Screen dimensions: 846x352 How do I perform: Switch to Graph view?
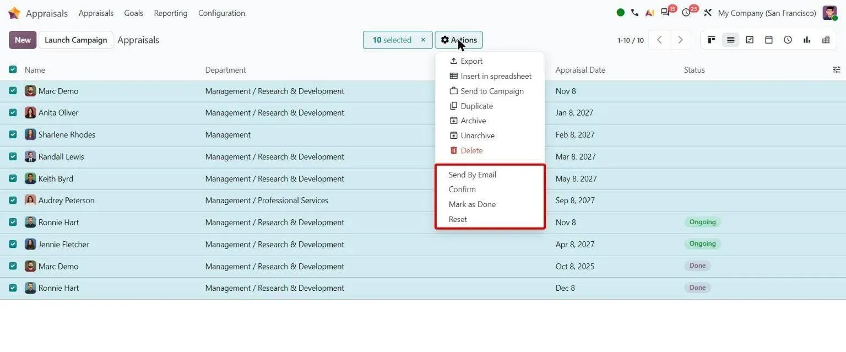click(807, 40)
